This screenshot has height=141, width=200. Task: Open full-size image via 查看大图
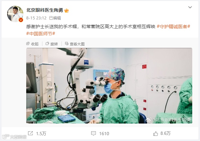tap(77, 44)
